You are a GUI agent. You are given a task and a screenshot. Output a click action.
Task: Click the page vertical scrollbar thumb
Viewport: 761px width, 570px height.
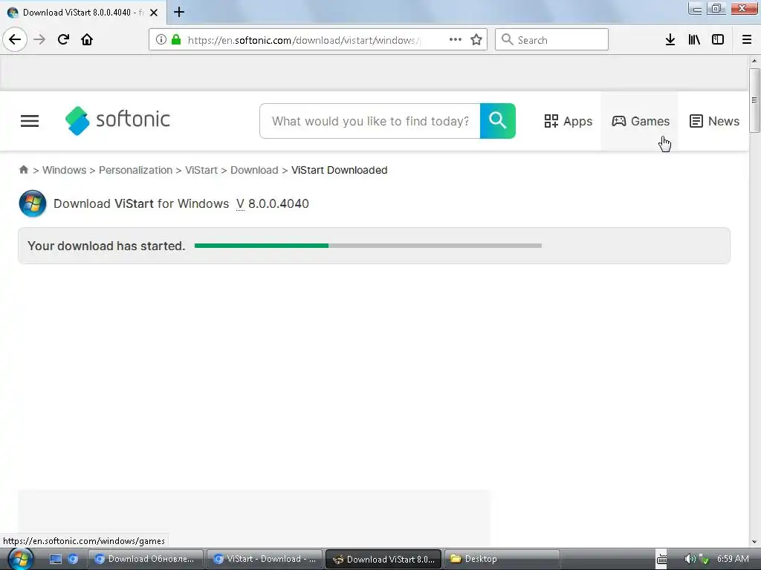click(x=754, y=100)
